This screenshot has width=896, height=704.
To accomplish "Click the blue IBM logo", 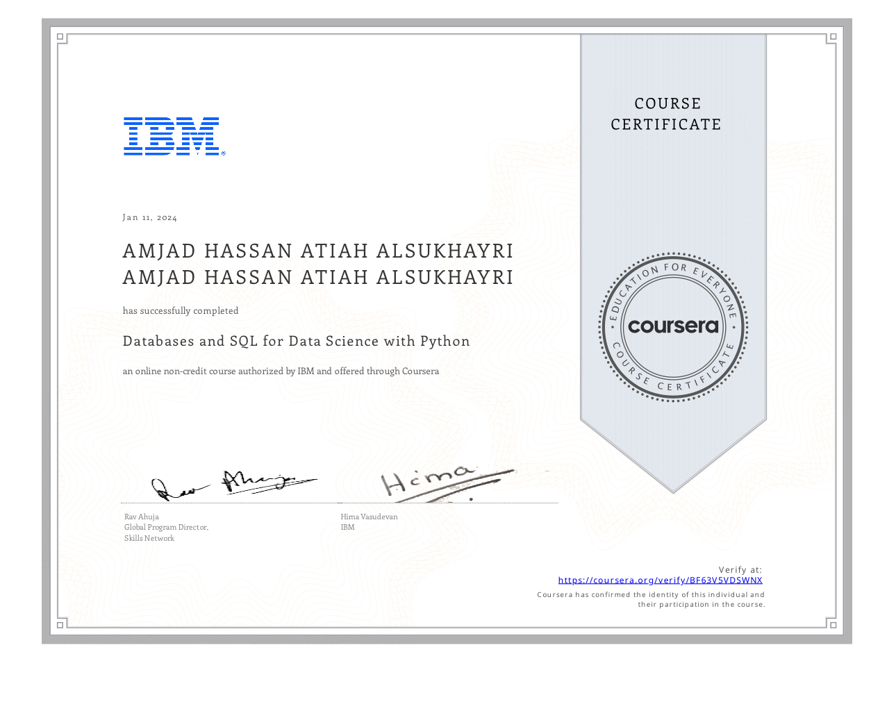I will (173, 136).
